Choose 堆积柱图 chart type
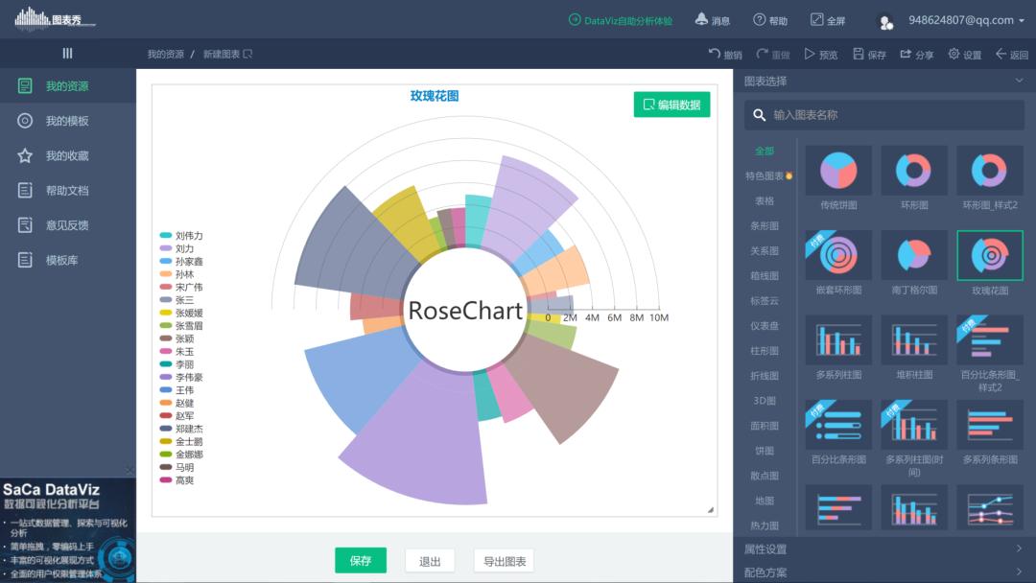The width and height of the screenshot is (1036, 583). (914, 340)
